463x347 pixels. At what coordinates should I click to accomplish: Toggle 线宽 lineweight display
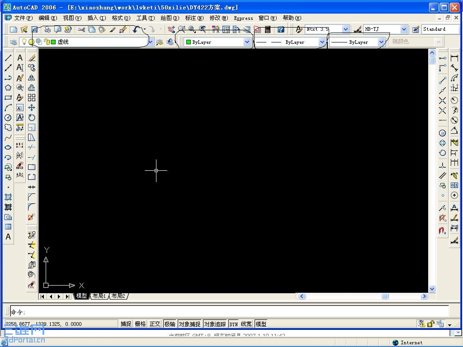point(246,324)
